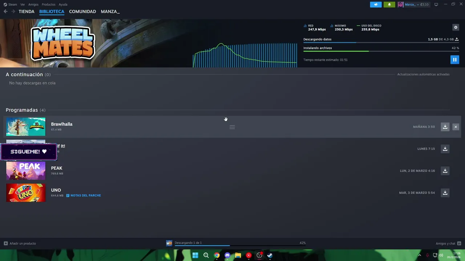465x261 pixels.
Task: Go back with the navigation arrow
Action: click(x=5, y=12)
